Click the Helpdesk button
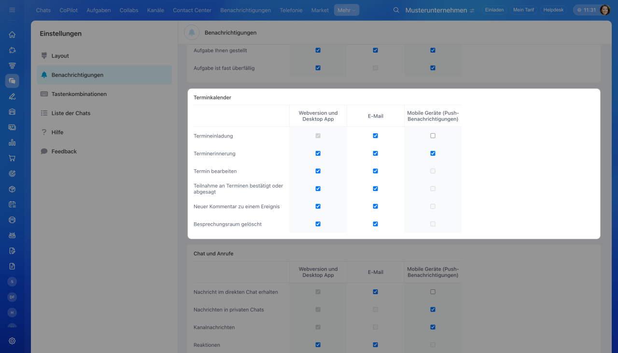Image resolution: width=618 pixels, height=353 pixels. click(x=553, y=10)
